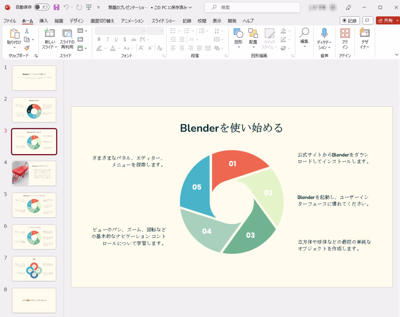Image resolution: width=400 pixels, height=317 pixels.
Task: Open the Font Color dropdown arrow
Action: 119,48
